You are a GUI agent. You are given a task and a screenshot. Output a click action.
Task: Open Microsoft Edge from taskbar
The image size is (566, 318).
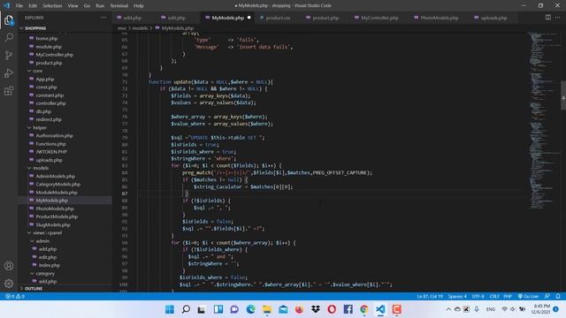pos(250,309)
